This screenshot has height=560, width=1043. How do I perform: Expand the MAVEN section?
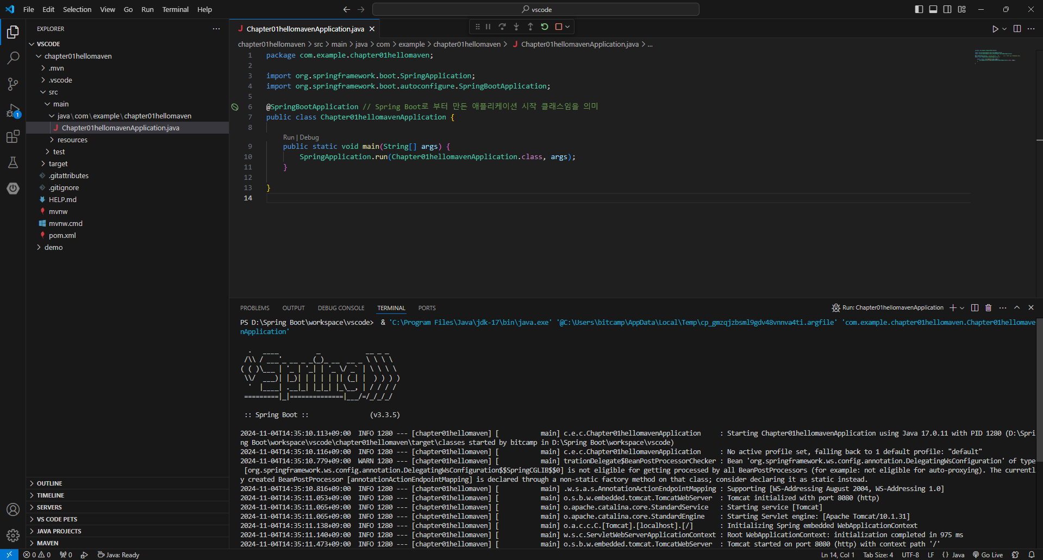pos(127,543)
